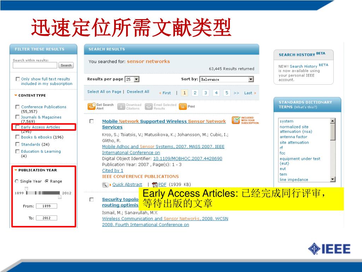Viewport: 362px width, 272px height.
Task: Click the IEEE logo
Action: (329, 249)
